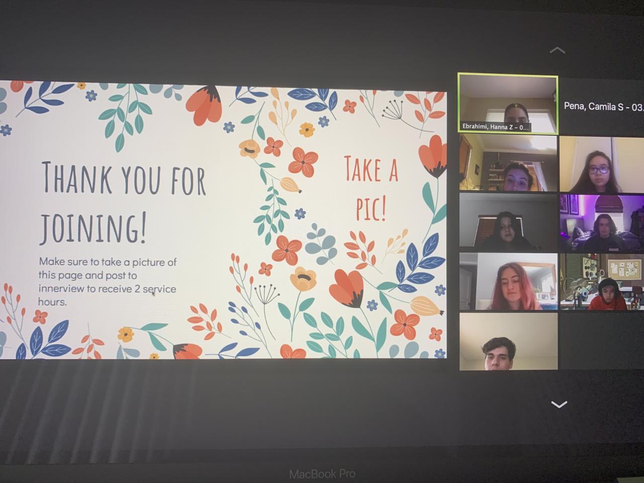Show previous participants with the up chevron
Image resolution: width=644 pixels, height=483 pixels.
click(557, 50)
